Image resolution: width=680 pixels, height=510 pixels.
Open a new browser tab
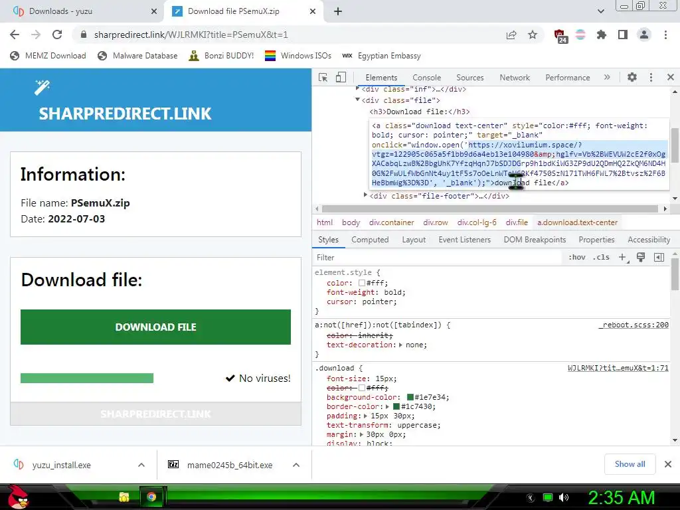[338, 11]
